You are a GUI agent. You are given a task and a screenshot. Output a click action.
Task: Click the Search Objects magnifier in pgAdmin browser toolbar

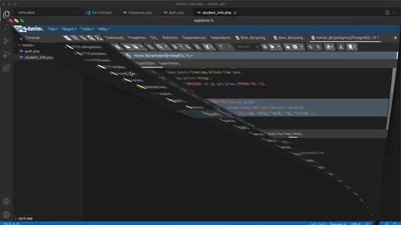point(90,38)
